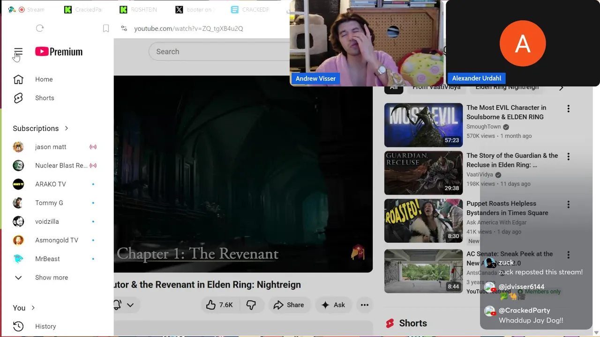Viewport: 600px width, 337px height.
Task: Open the voidzilla channel avatar
Action: [18, 221]
